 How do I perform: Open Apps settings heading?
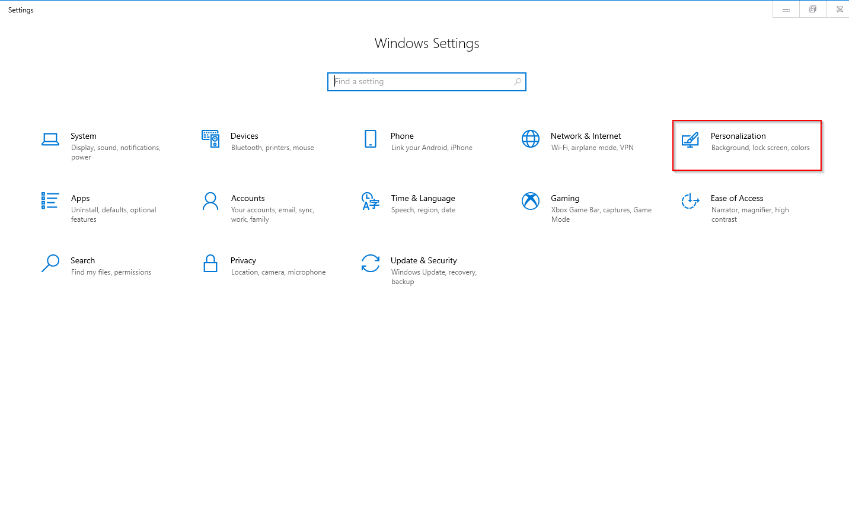[80, 198]
